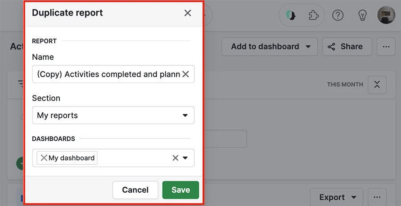Open the dashboards selection dropdown arrow
The width and height of the screenshot is (401, 206).
[185, 158]
